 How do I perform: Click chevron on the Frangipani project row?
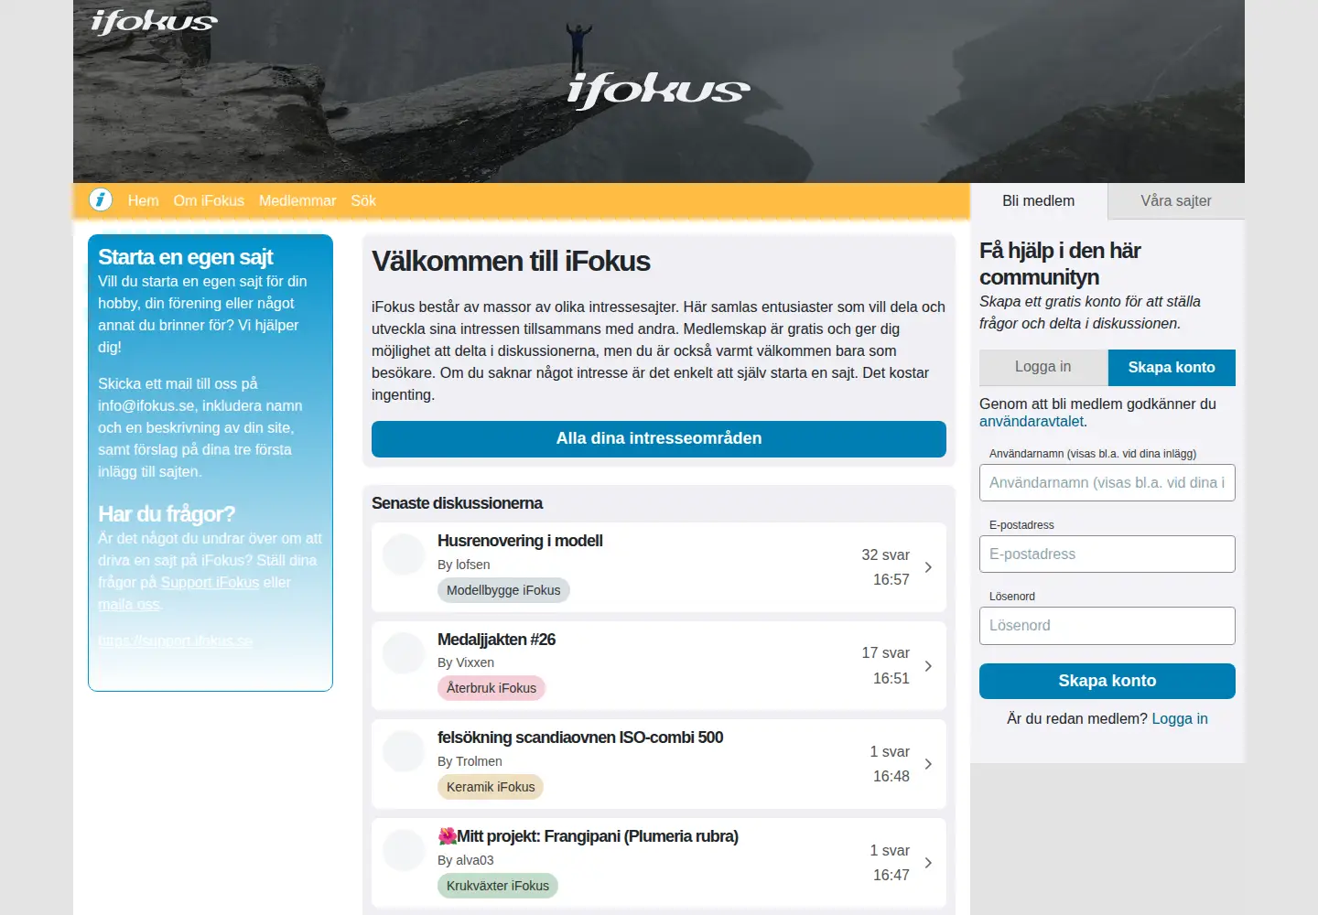click(x=928, y=863)
